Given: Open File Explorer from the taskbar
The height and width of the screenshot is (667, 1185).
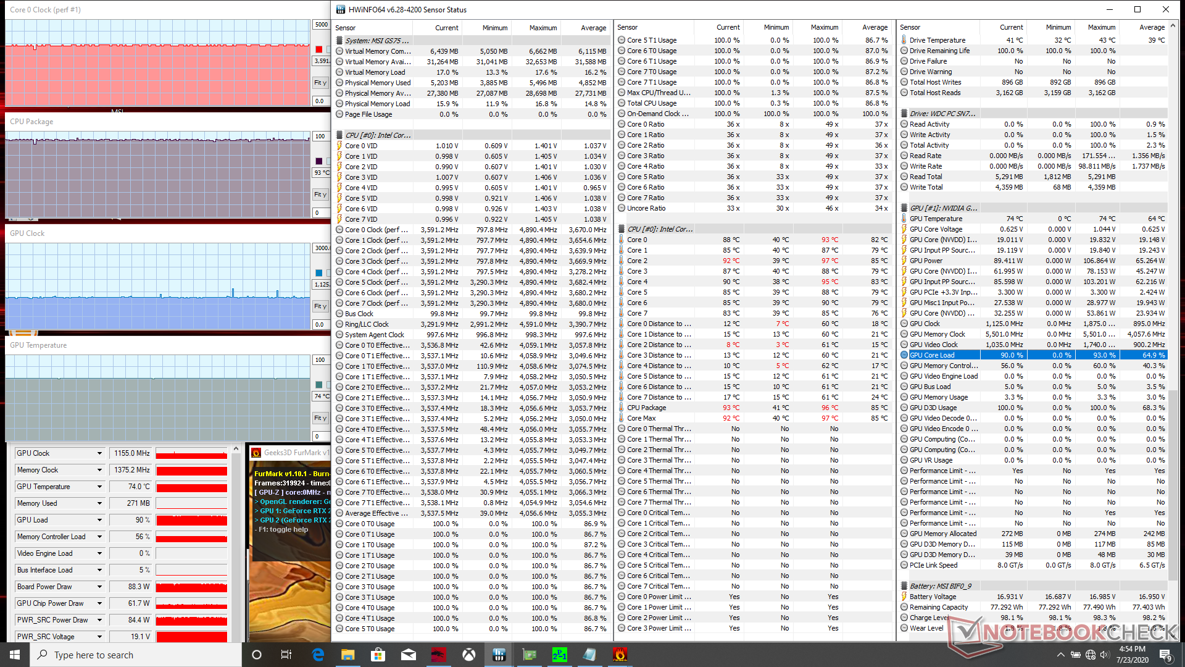Looking at the screenshot, I should tap(348, 655).
